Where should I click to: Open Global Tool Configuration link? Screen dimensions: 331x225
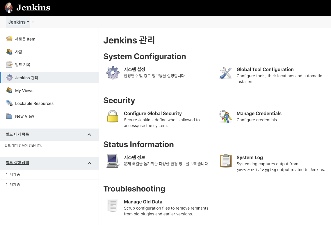click(265, 70)
